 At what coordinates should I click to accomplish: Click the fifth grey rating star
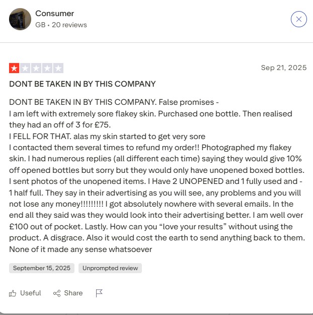click(x=58, y=68)
